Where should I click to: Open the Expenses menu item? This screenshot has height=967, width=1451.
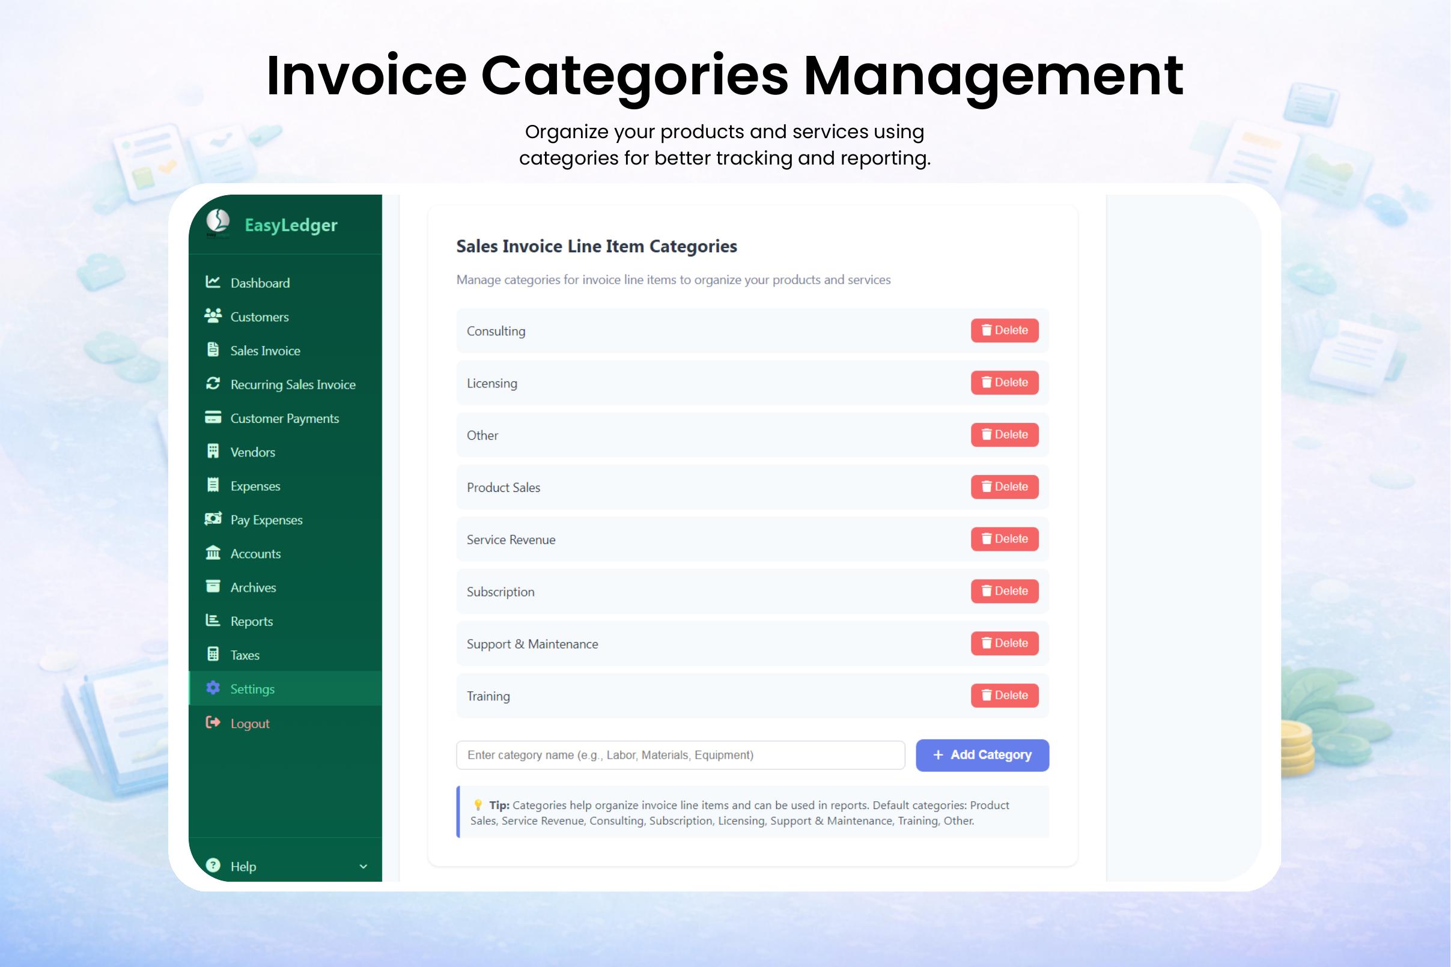(285, 486)
